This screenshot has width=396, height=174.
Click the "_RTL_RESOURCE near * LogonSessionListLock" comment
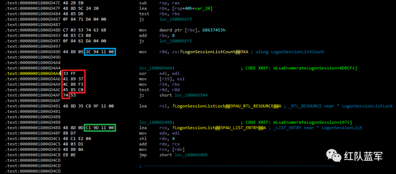341,106
